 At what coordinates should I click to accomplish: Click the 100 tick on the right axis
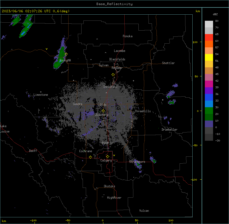[195, 42]
